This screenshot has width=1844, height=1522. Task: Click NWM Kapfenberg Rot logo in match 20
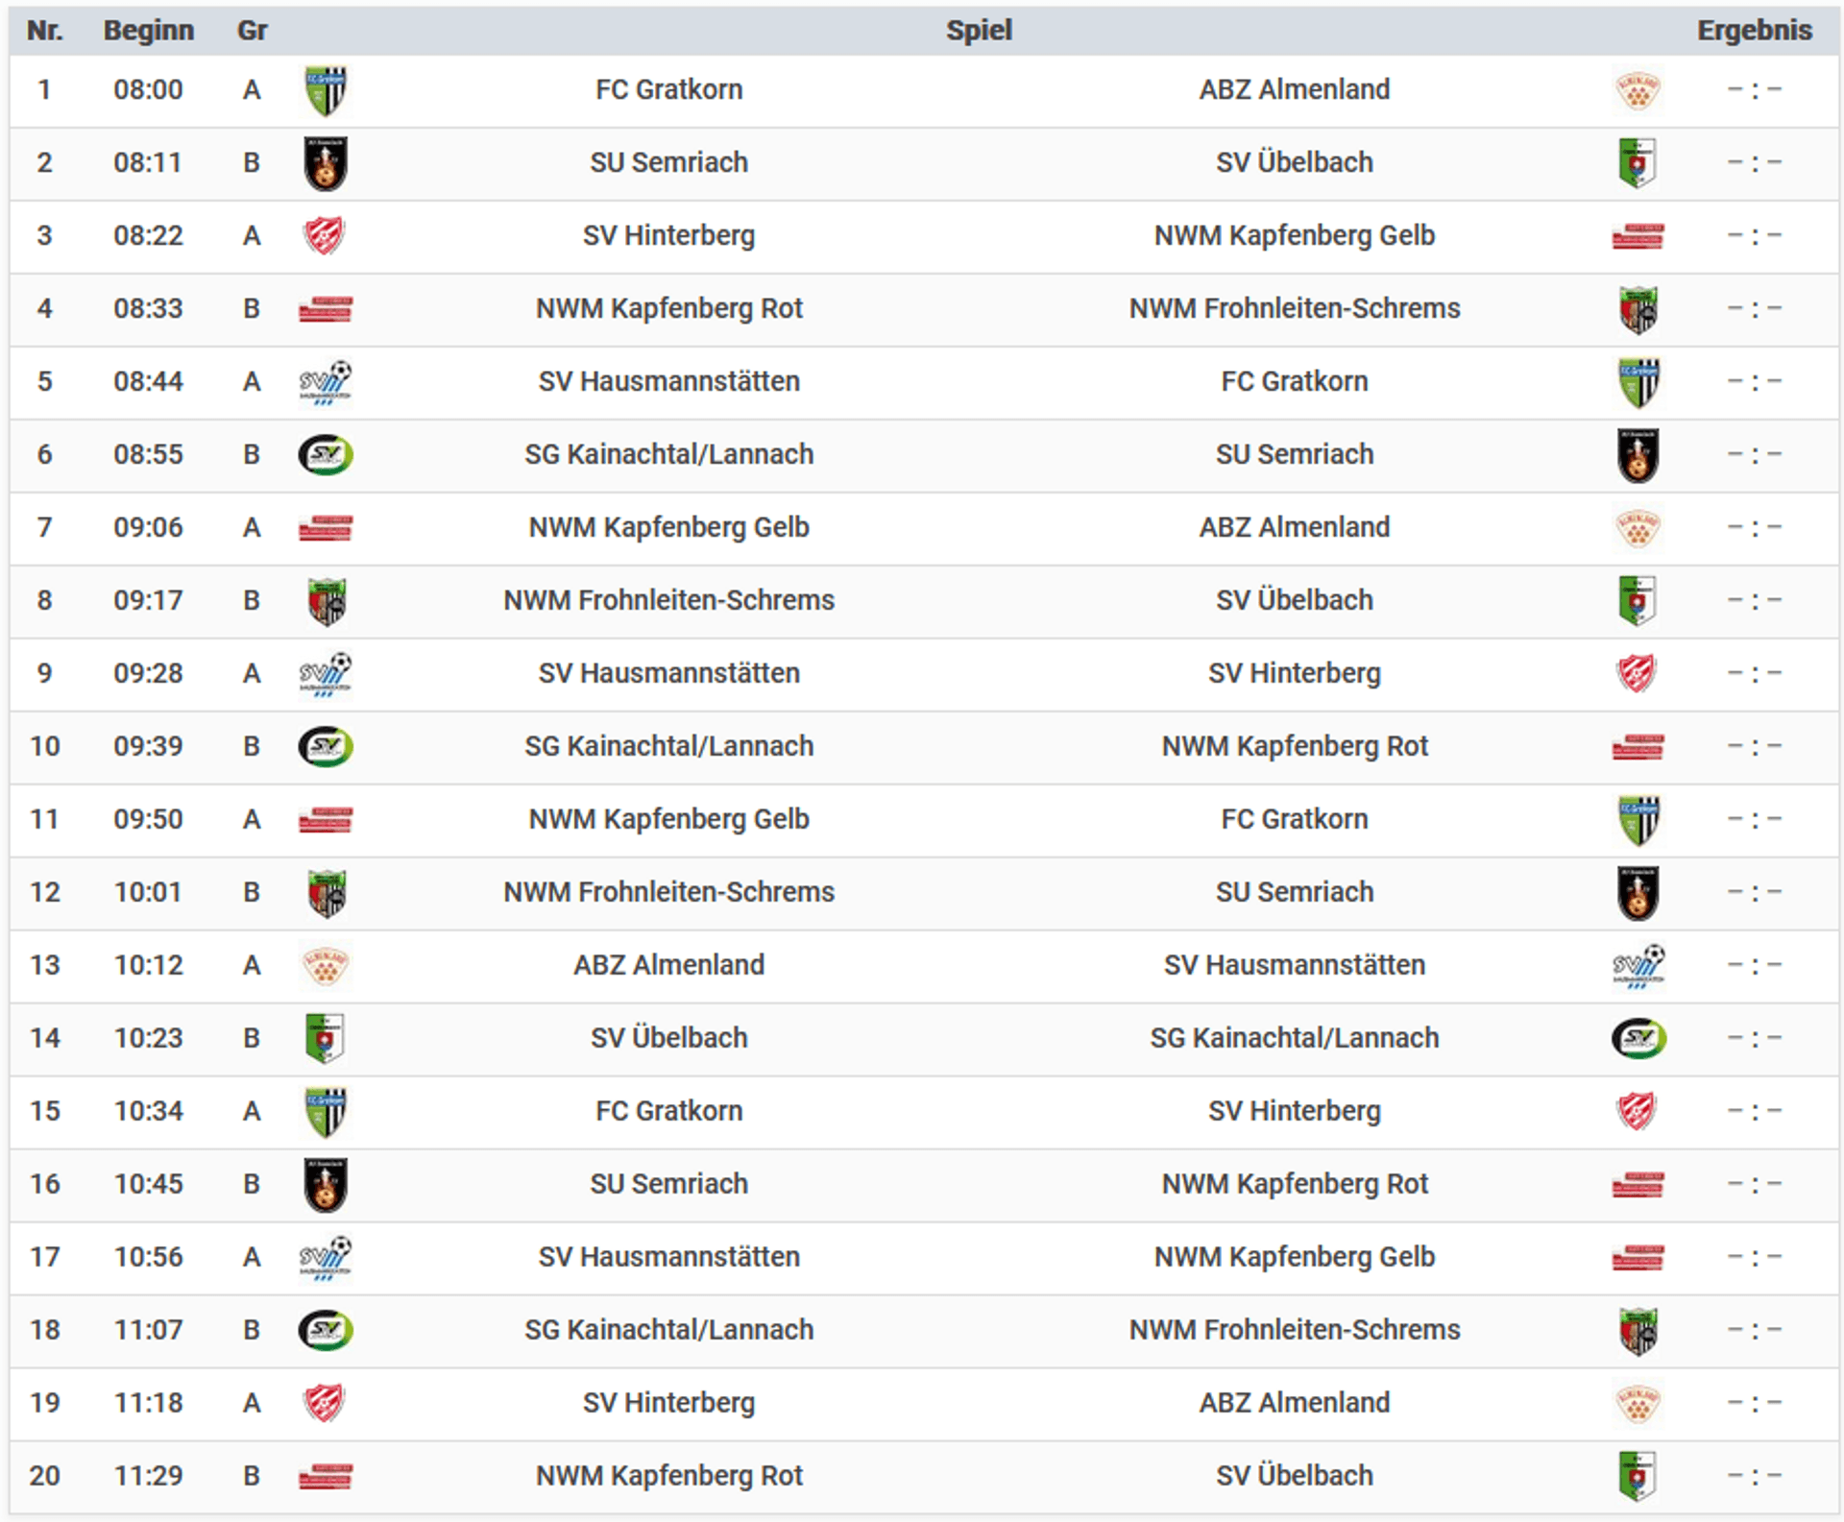point(326,1476)
